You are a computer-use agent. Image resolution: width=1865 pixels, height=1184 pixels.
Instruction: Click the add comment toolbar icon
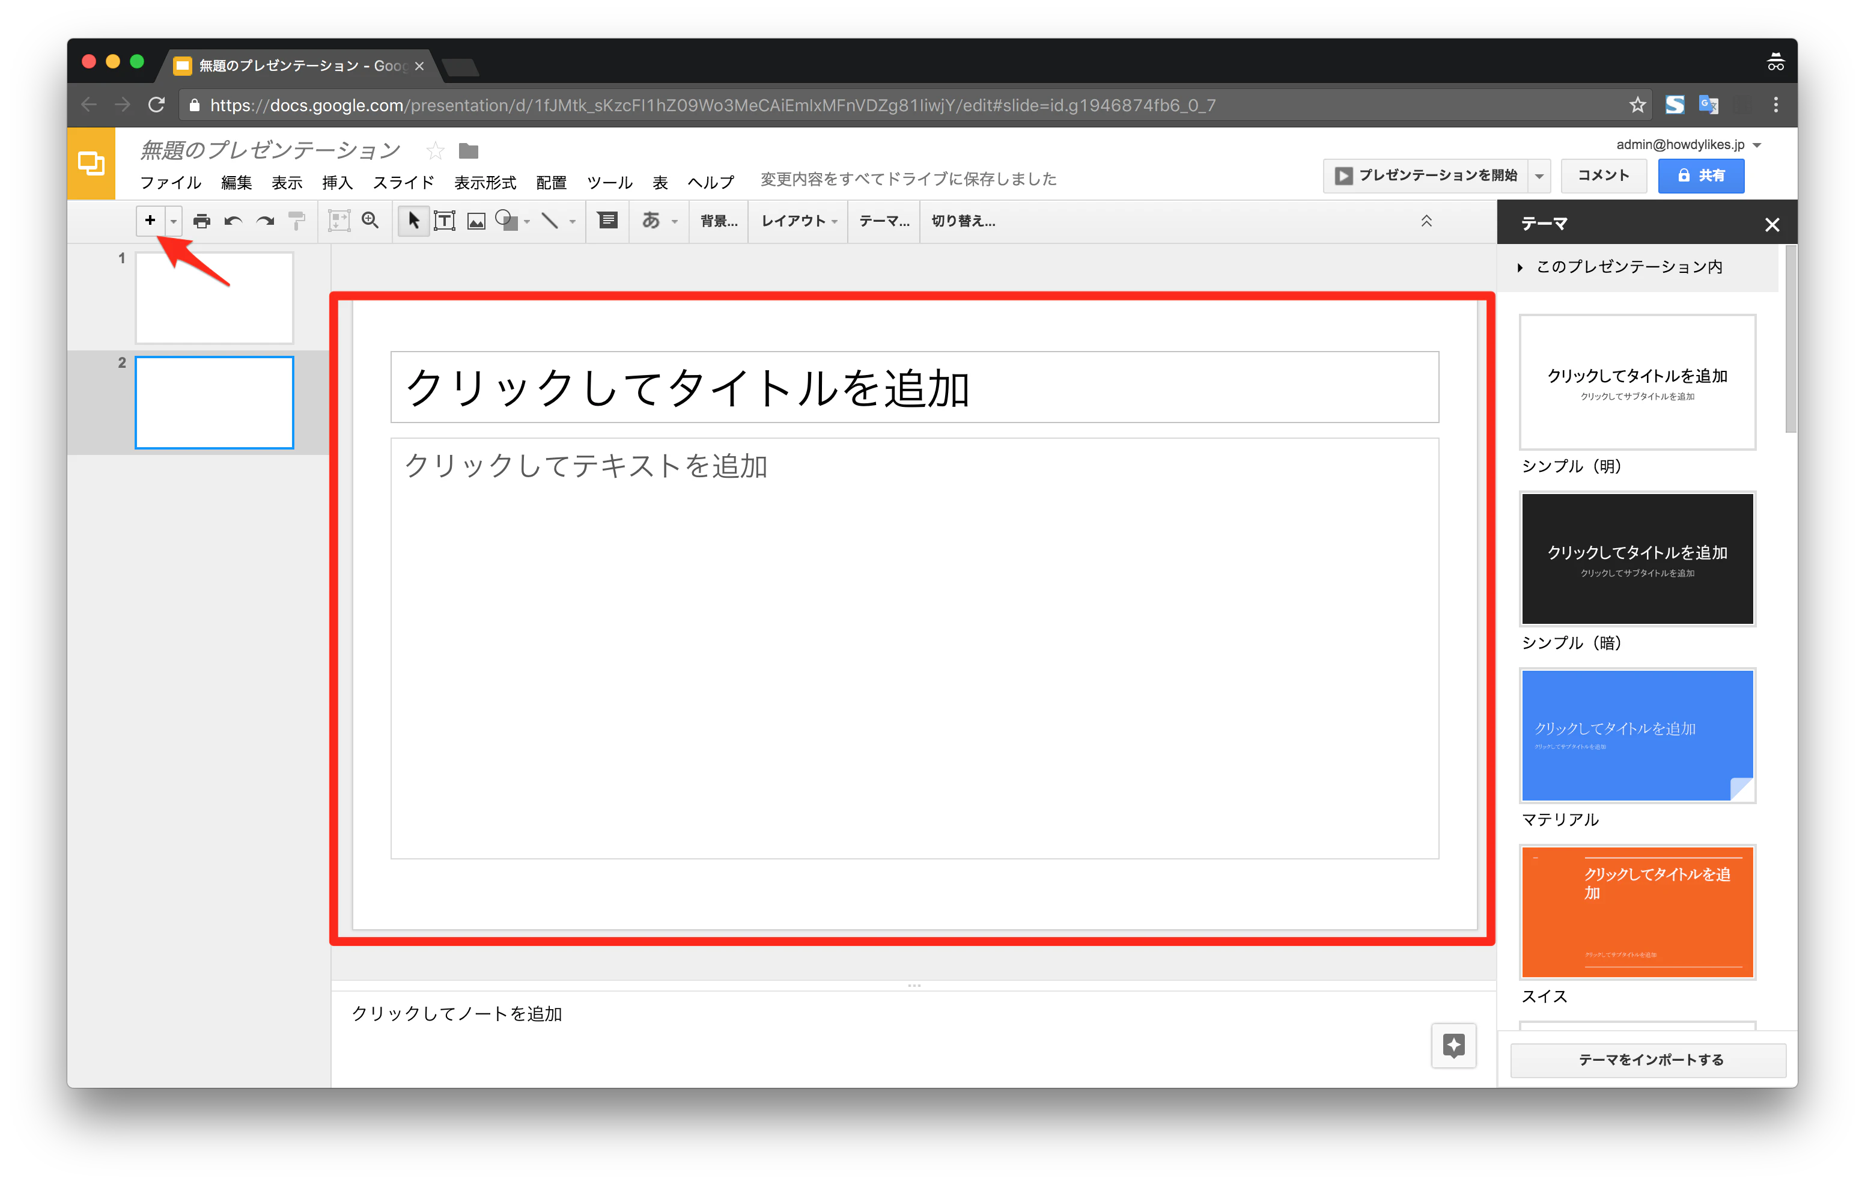tap(608, 221)
